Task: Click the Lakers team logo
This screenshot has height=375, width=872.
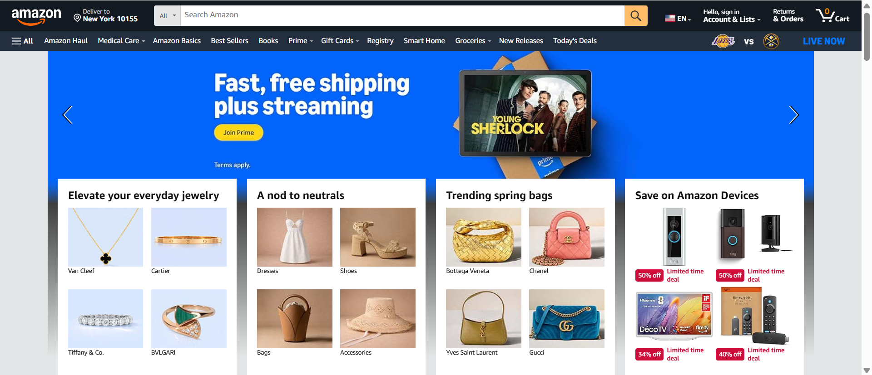Action: pos(723,41)
